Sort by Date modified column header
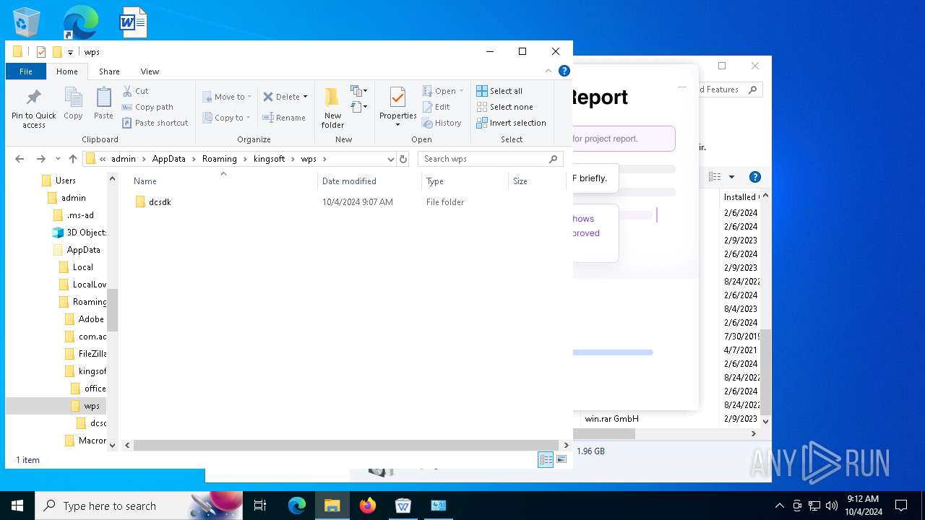This screenshot has height=520, width=925. coord(369,181)
